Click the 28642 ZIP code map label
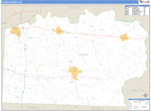The height and width of the screenshot is (111, 151). tap(30, 38)
